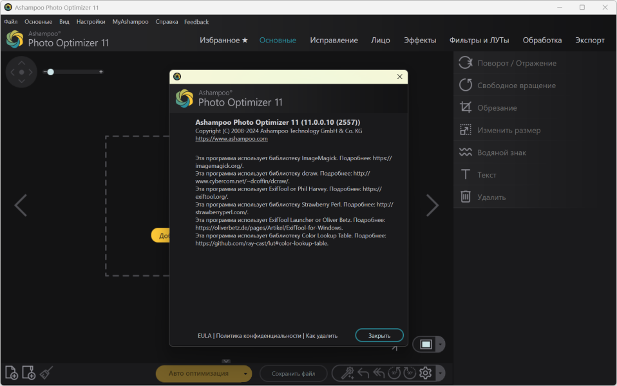Select the Text (Текст) tool icon
This screenshot has height=386, width=617.
click(465, 175)
